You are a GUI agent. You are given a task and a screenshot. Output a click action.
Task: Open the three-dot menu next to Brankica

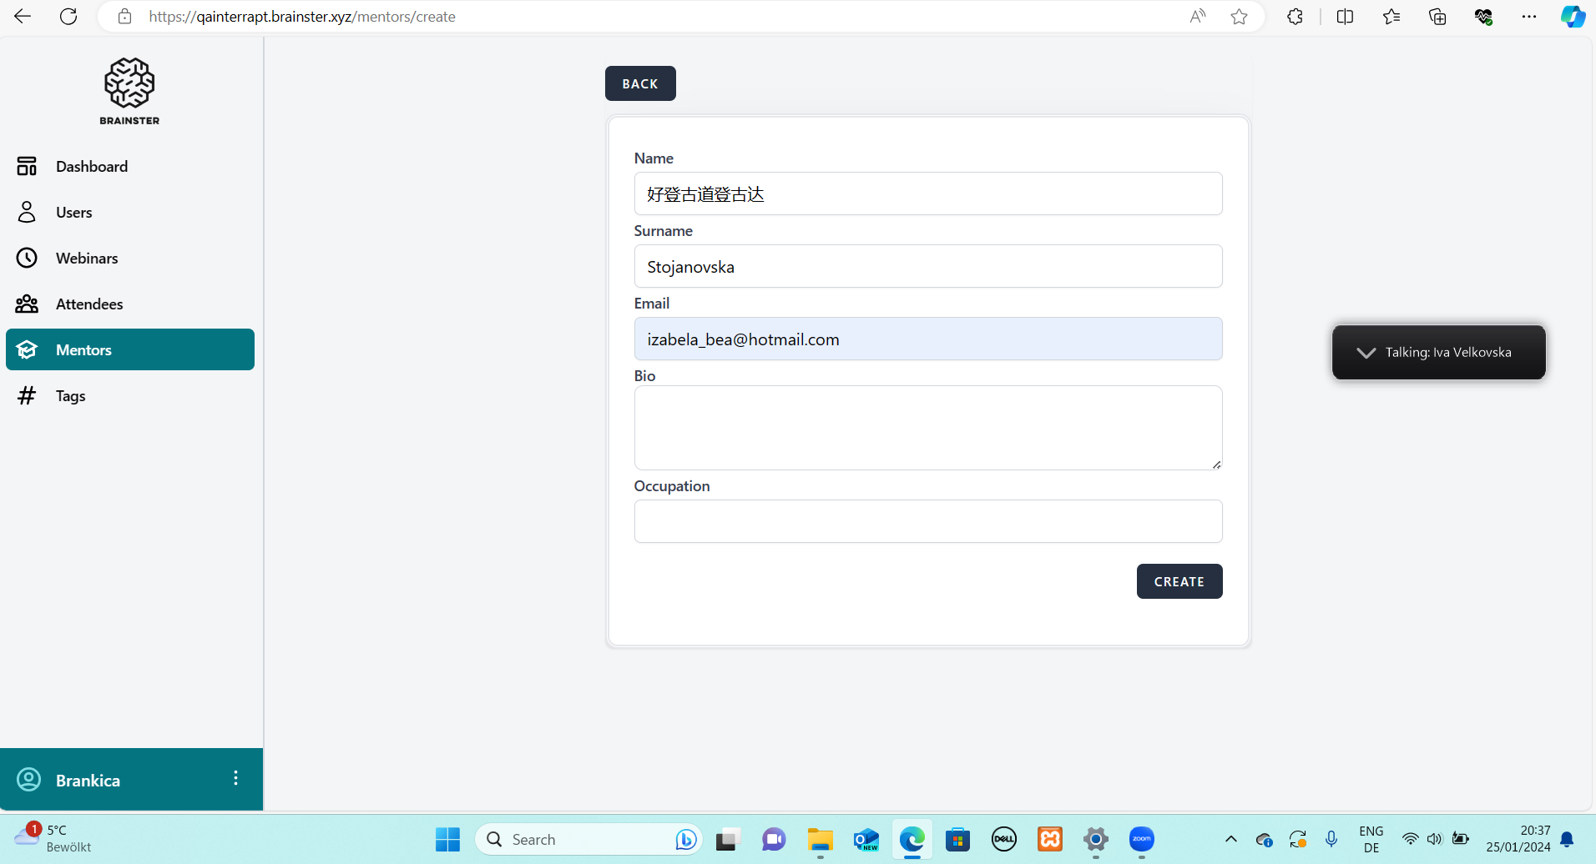tap(235, 779)
